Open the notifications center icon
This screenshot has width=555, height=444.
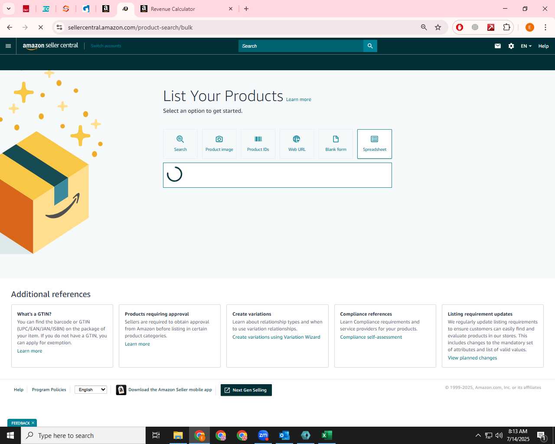tap(541, 435)
